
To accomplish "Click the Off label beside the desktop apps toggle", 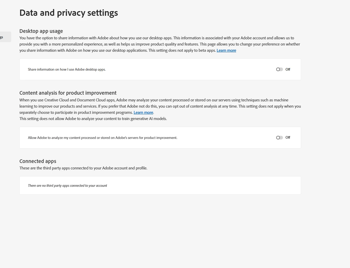I will pos(288,69).
